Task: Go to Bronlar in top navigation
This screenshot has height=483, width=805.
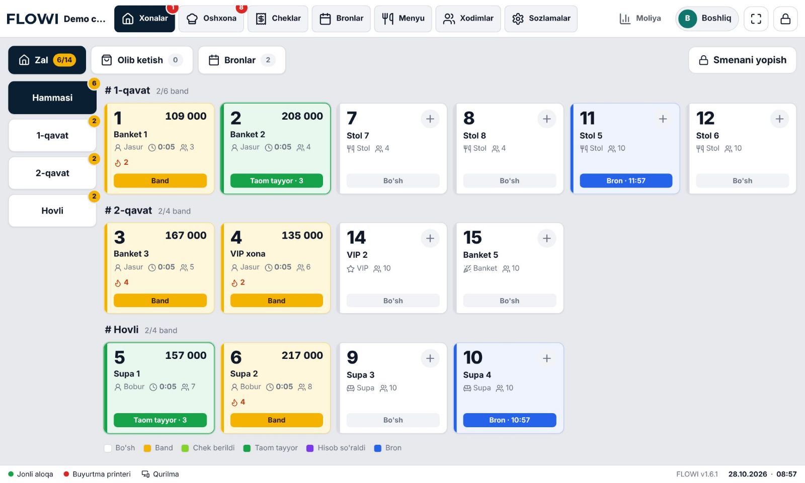Action: click(341, 19)
